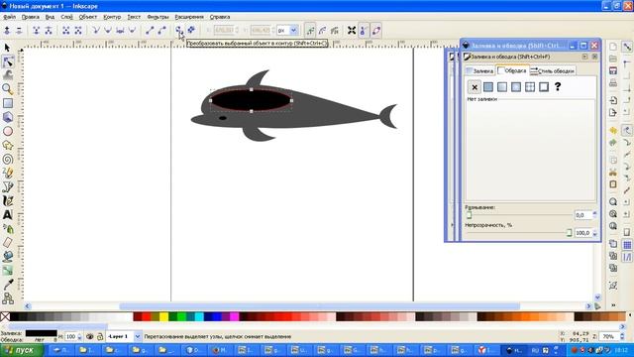This screenshot has width=634, height=357.
Task: Open the px units dropdown
Action: 294,31
